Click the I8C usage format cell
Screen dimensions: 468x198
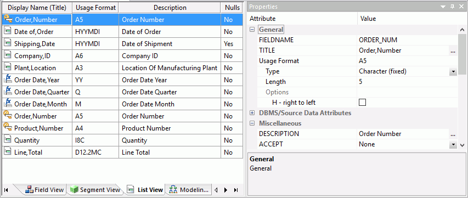click(x=95, y=140)
